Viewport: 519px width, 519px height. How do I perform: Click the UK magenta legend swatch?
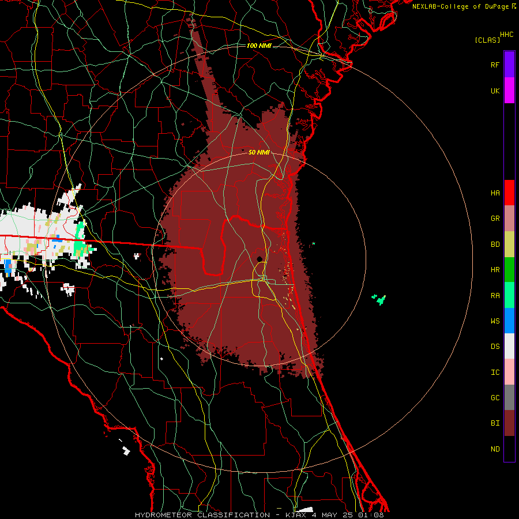pos(509,91)
